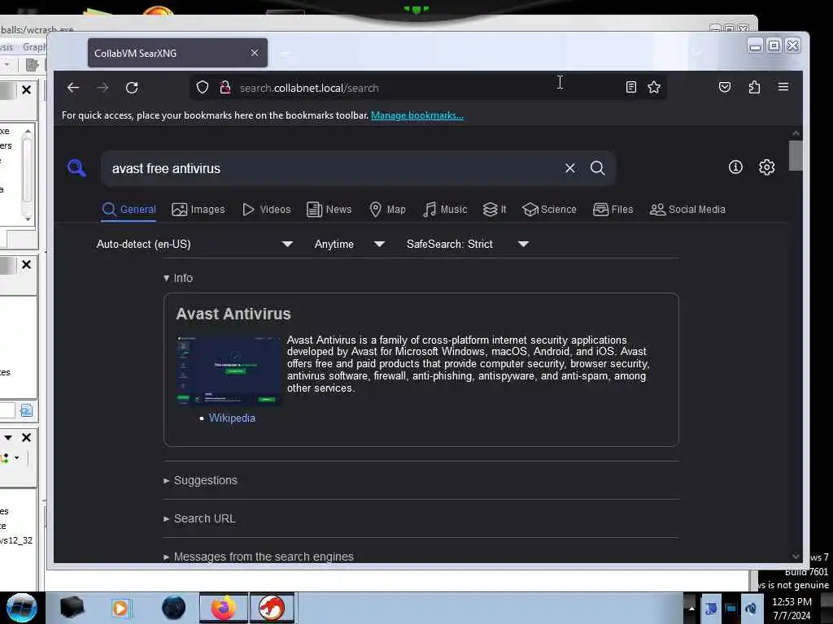The image size is (833, 624).
Task: Click the Avast Antivirus screenshot thumbnail
Action: click(x=229, y=370)
